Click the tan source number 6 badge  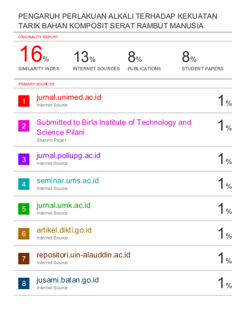pyautogui.click(x=24, y=234)
